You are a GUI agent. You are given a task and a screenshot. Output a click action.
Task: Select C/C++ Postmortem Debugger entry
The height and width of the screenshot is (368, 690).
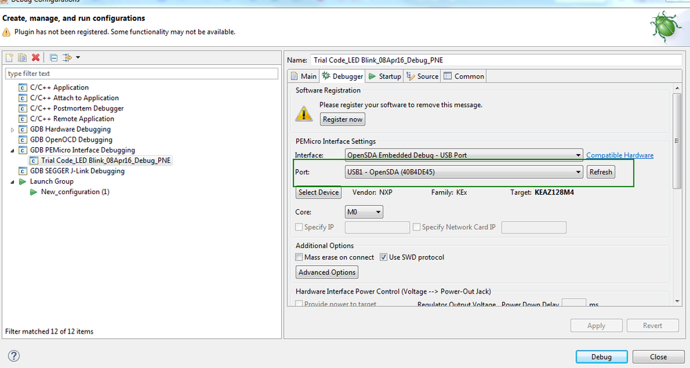[x=77, y=108]
